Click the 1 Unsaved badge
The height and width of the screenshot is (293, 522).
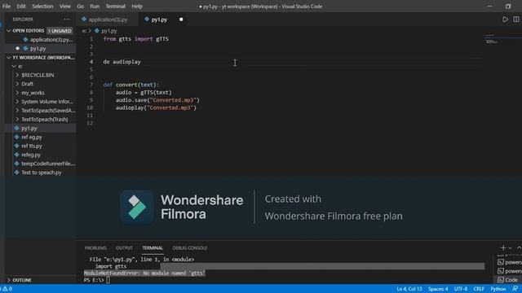[x=60, y=31]
